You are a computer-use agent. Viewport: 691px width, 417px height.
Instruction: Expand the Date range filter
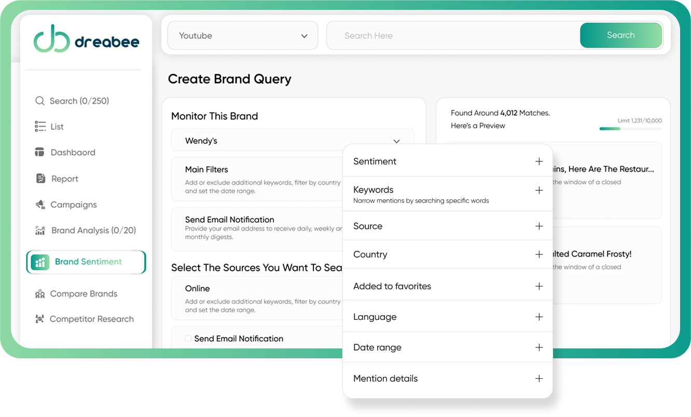click(539, 347)
